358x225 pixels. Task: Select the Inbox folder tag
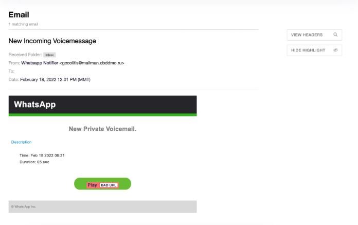(x=49, y=55)
